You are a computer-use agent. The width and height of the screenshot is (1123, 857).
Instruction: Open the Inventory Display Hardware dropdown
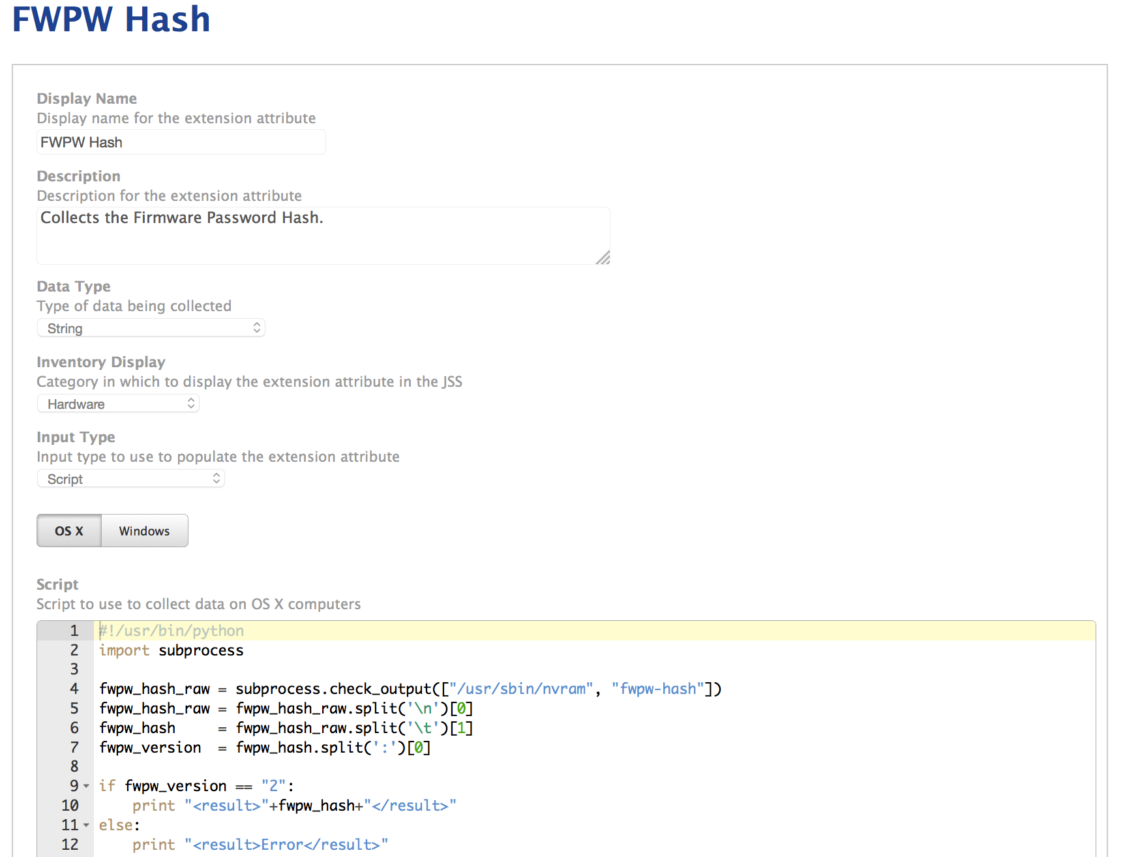pyautogui.click(x=118, y=404)
